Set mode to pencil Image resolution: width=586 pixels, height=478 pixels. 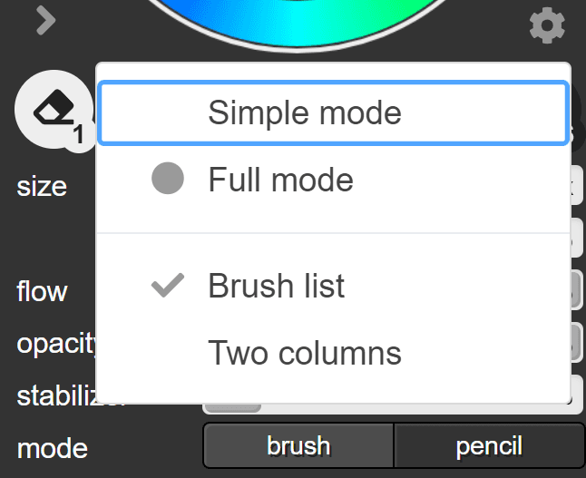coord(489,445)
